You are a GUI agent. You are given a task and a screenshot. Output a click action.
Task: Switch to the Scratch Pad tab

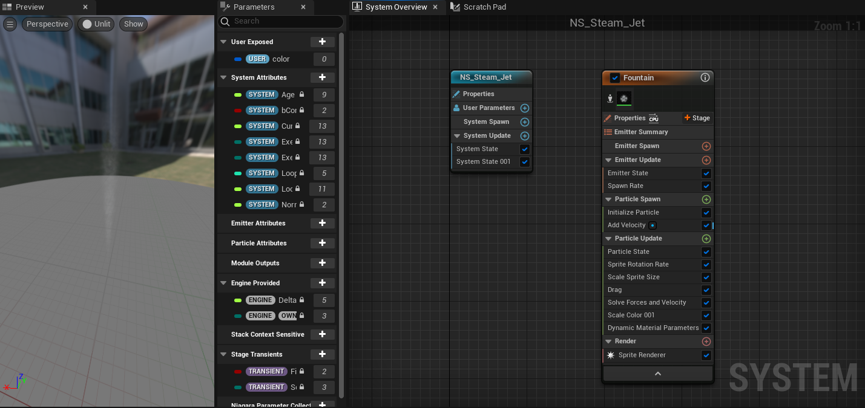coord(484,7)
